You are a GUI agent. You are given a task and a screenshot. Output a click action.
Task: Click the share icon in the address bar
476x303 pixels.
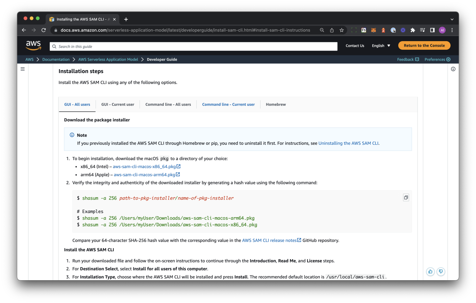tap(332, 30)
